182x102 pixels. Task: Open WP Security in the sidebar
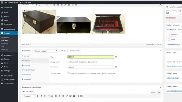(8, 76)
